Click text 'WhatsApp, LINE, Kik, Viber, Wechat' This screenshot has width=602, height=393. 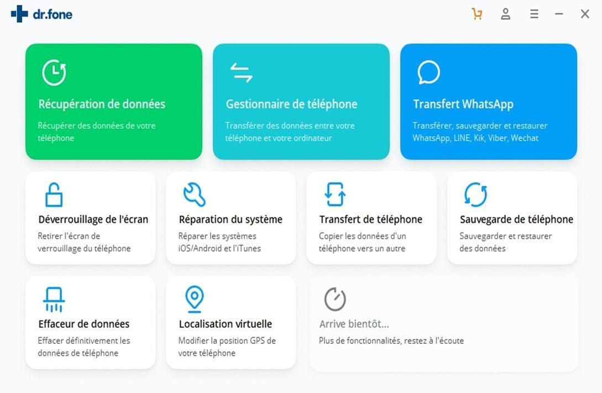pos(475,138)
